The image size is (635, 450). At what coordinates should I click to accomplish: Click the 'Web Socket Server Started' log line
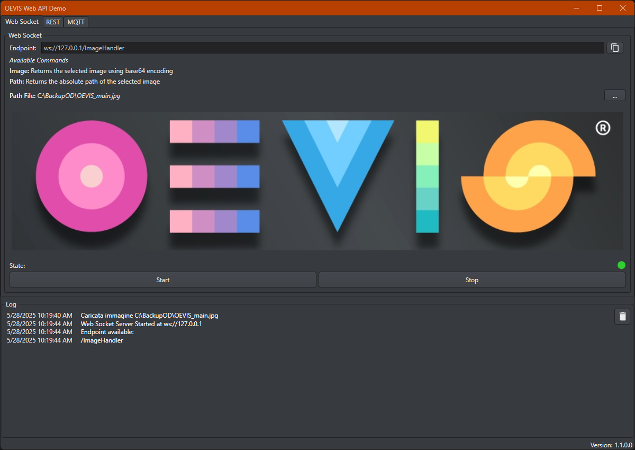click(x=104, y=323)
